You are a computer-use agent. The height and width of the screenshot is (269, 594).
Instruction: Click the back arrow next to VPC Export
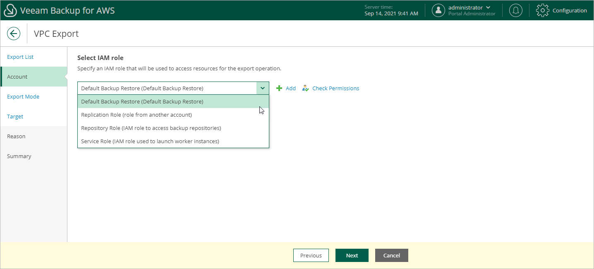point(14,34)
